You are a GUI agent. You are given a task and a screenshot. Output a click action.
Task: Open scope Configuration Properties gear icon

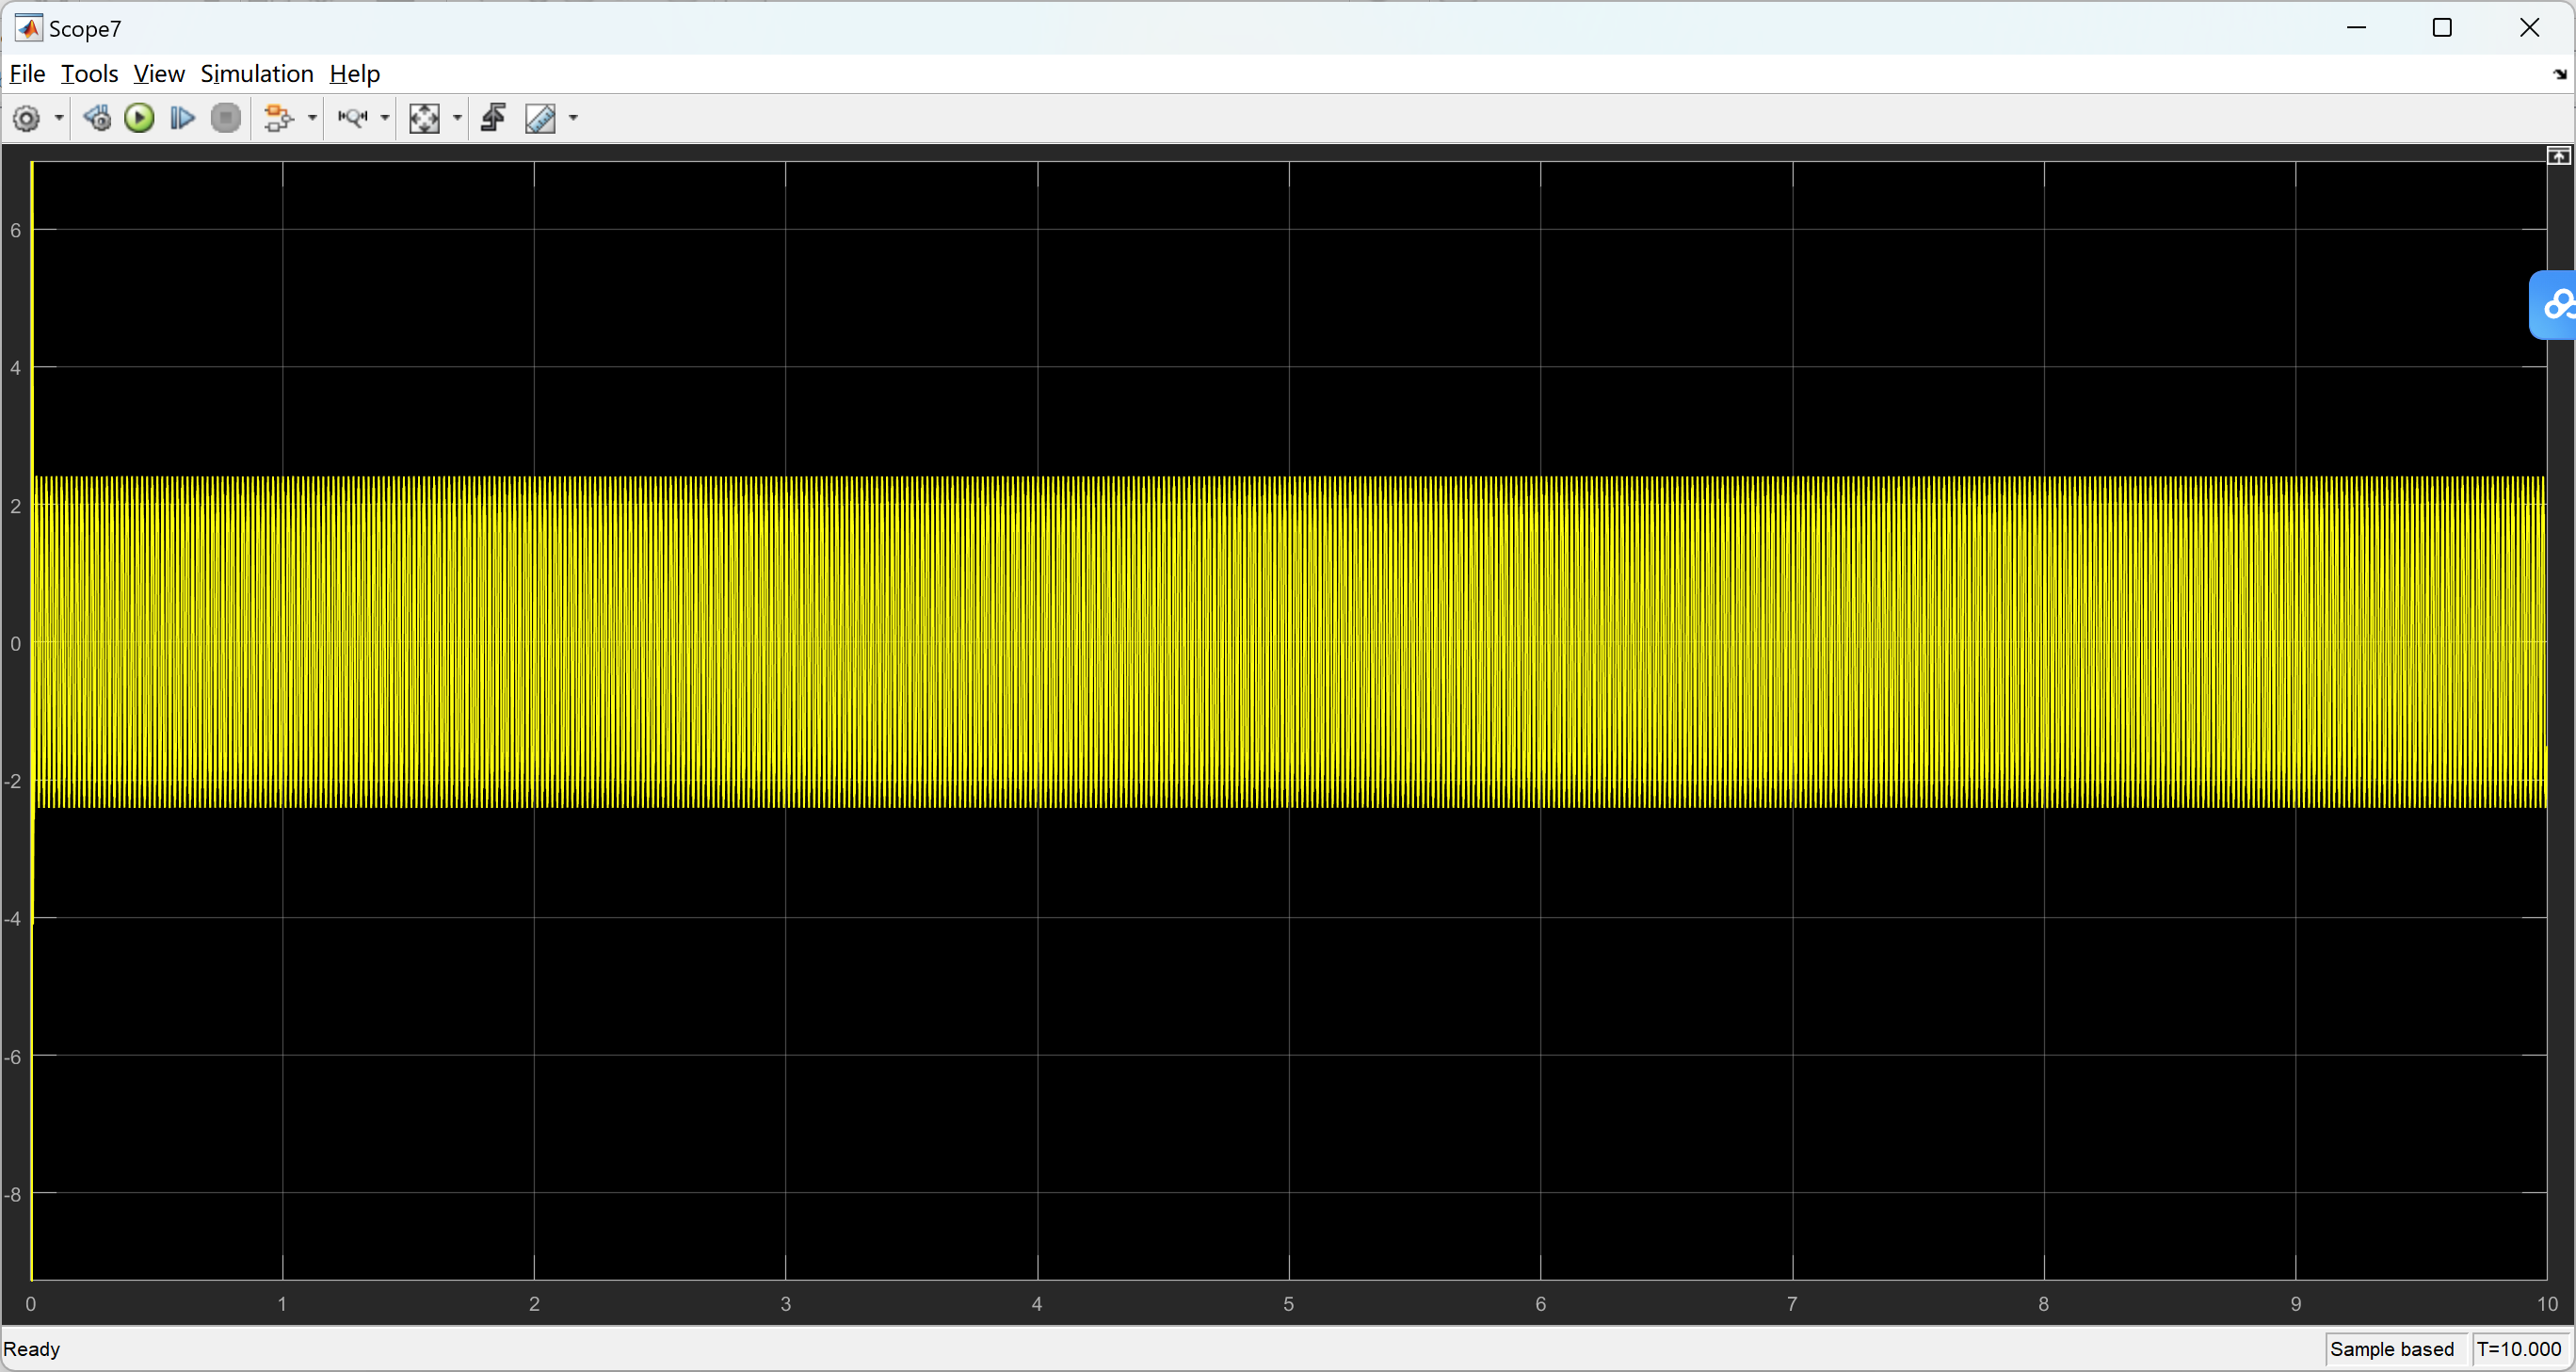click(x=26, y=119)
